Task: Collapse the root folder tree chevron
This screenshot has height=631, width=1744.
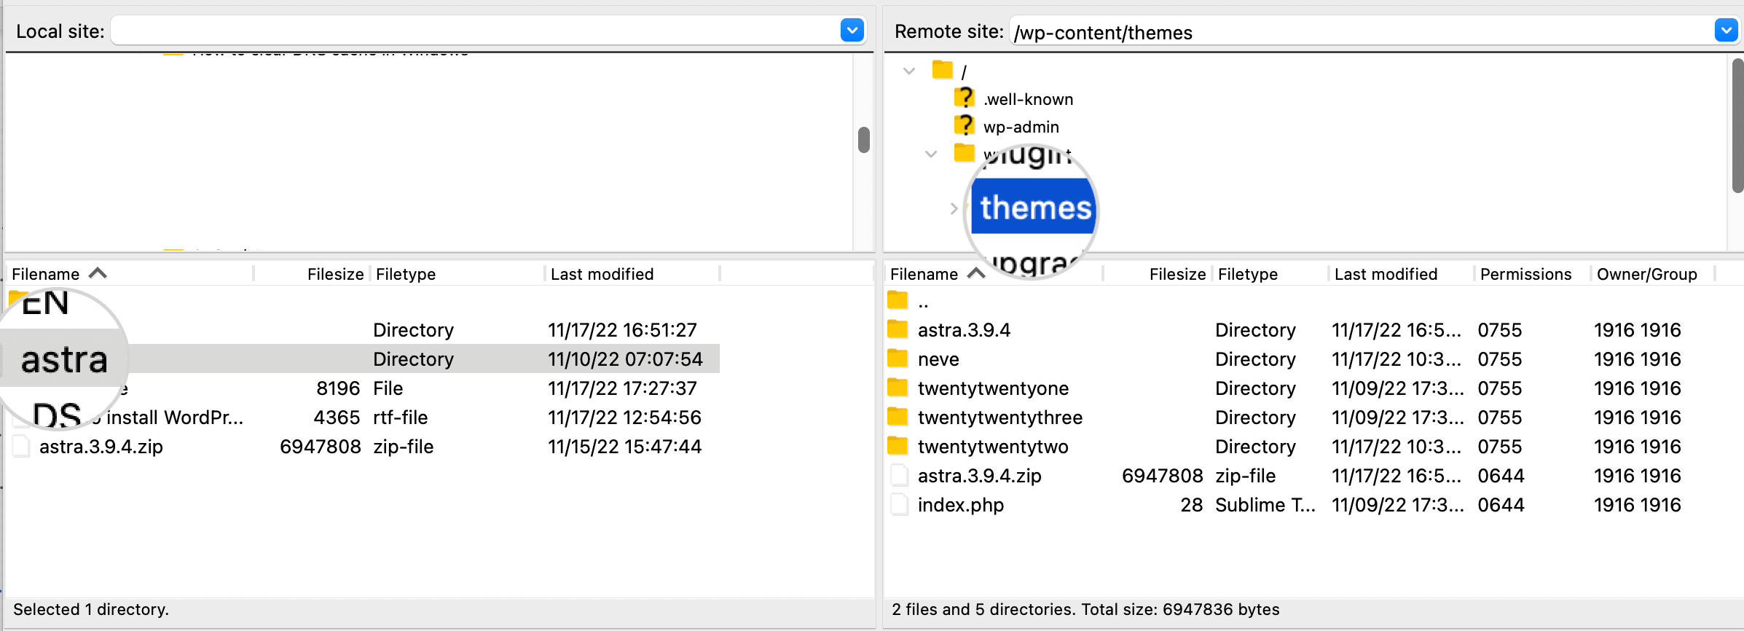Action: pyautogui.click(x=909, y=71)
